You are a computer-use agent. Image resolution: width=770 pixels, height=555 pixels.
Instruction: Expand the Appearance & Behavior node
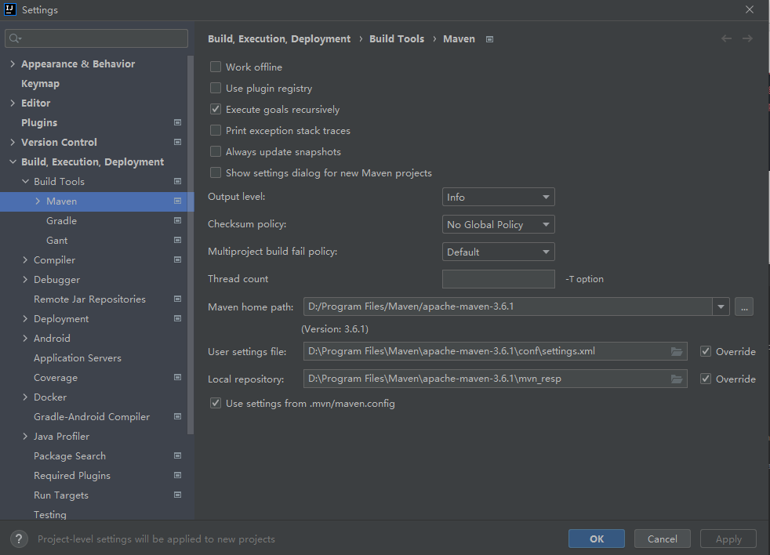(13, 63)
